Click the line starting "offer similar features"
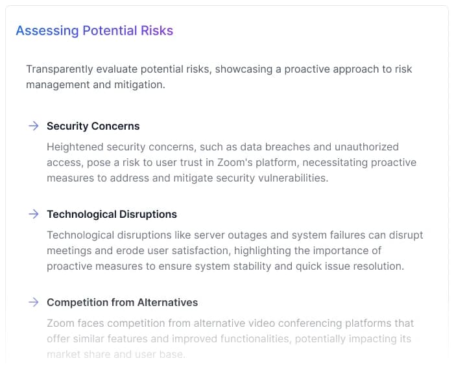Image resolution: width=454 pixels, height=389 pixels. click(x=228, y=338)
